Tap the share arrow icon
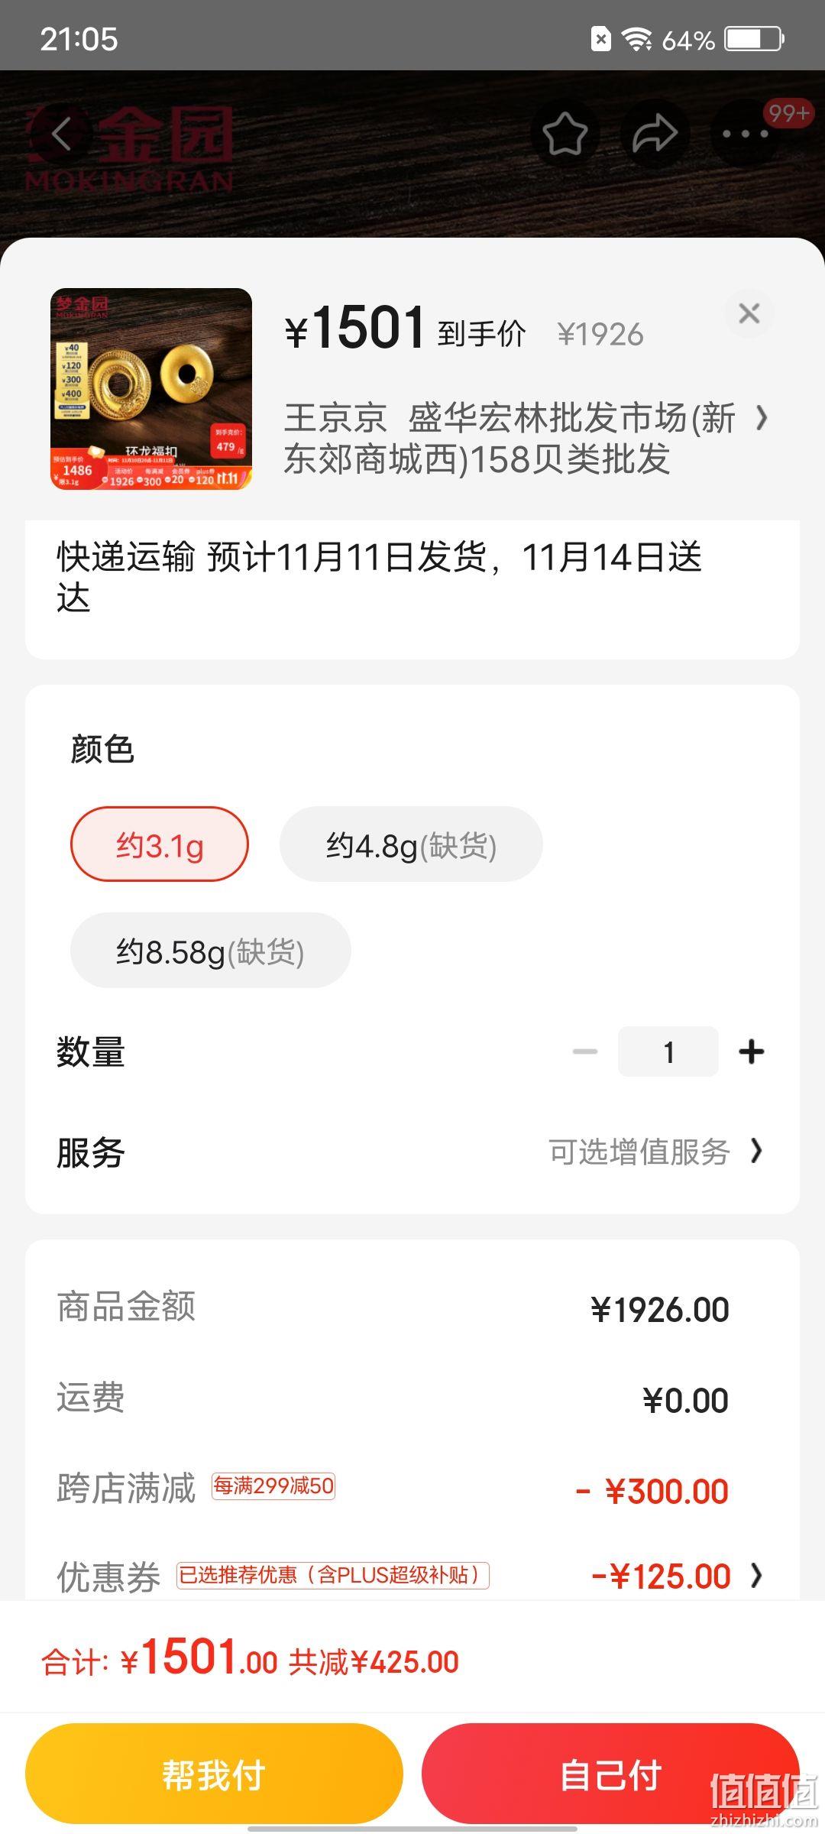Screen dimensions: 825x1834 (655, 134)
